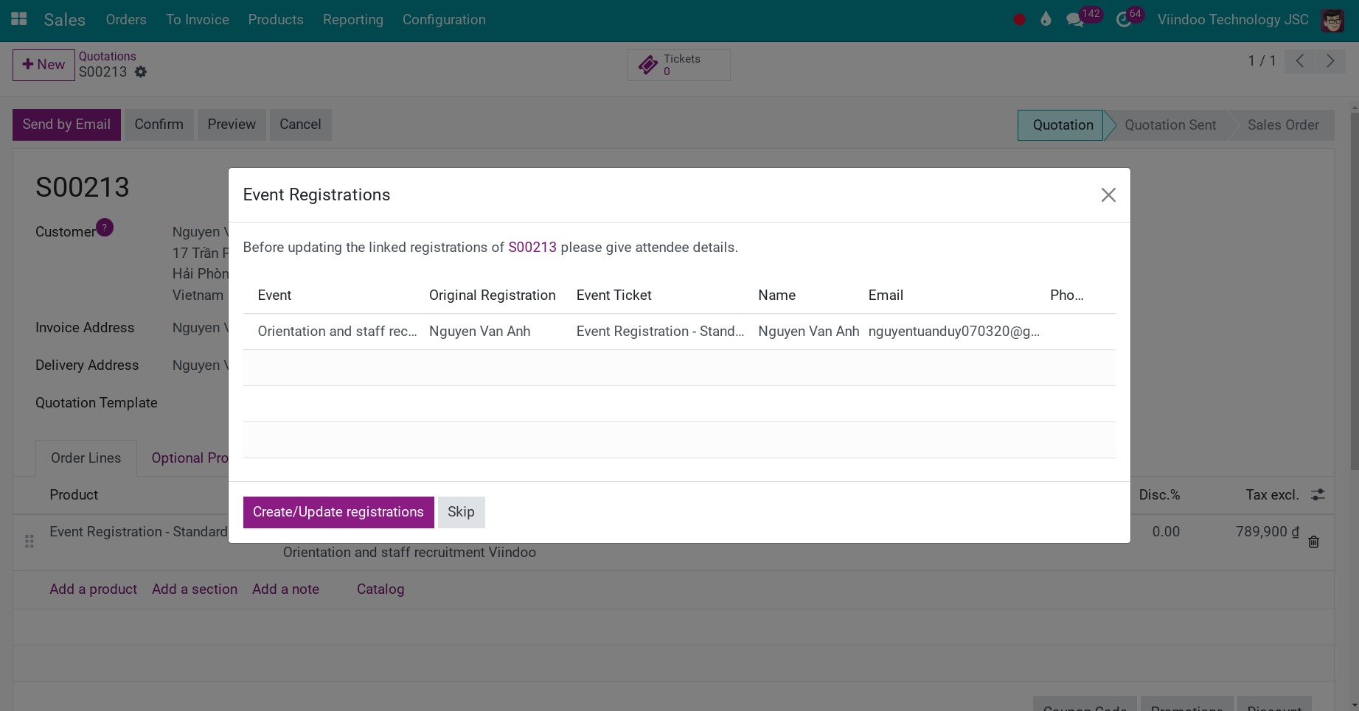Close the Event Registrations dialog

[1108, 195]
